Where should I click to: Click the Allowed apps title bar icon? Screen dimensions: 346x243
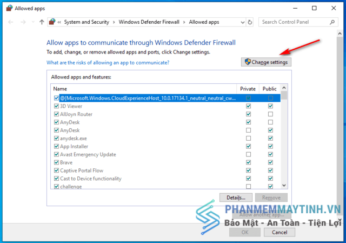[9, 9]
